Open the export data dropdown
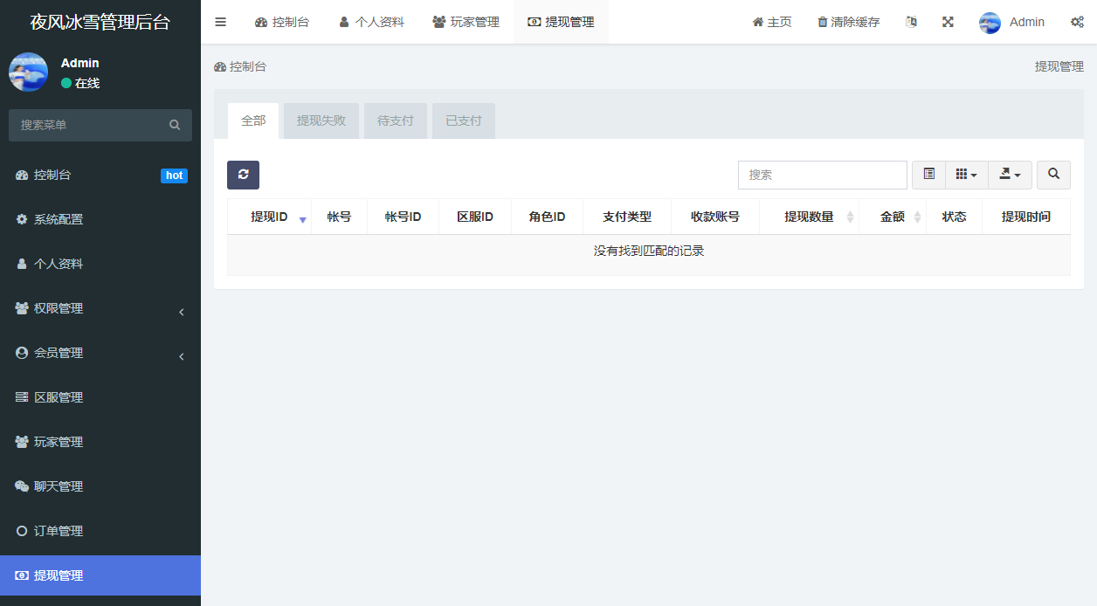This screenshot has height=606, width=1097. pyautogui.click(x=1010, y=175)
